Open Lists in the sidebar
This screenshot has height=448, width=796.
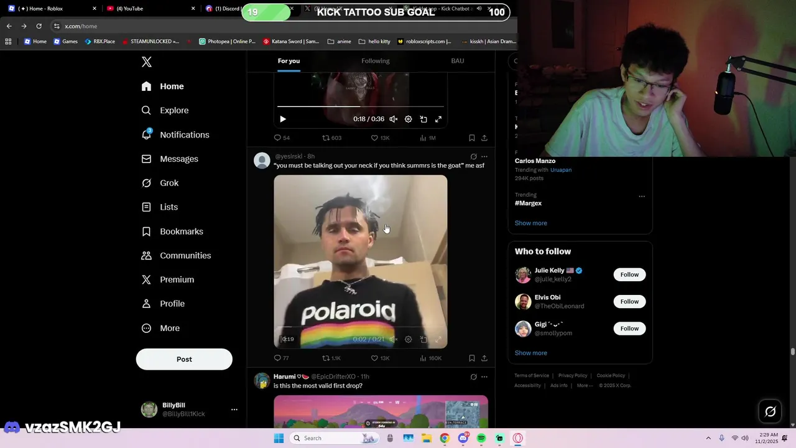pyautogui.click(x=159, y=207)
